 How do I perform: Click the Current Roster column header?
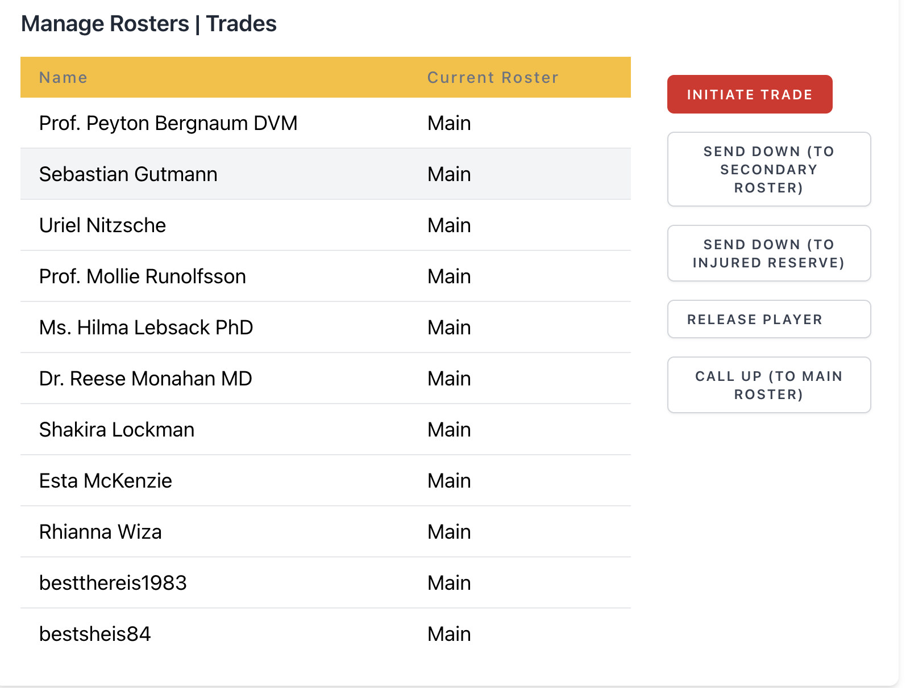(493, 77)
